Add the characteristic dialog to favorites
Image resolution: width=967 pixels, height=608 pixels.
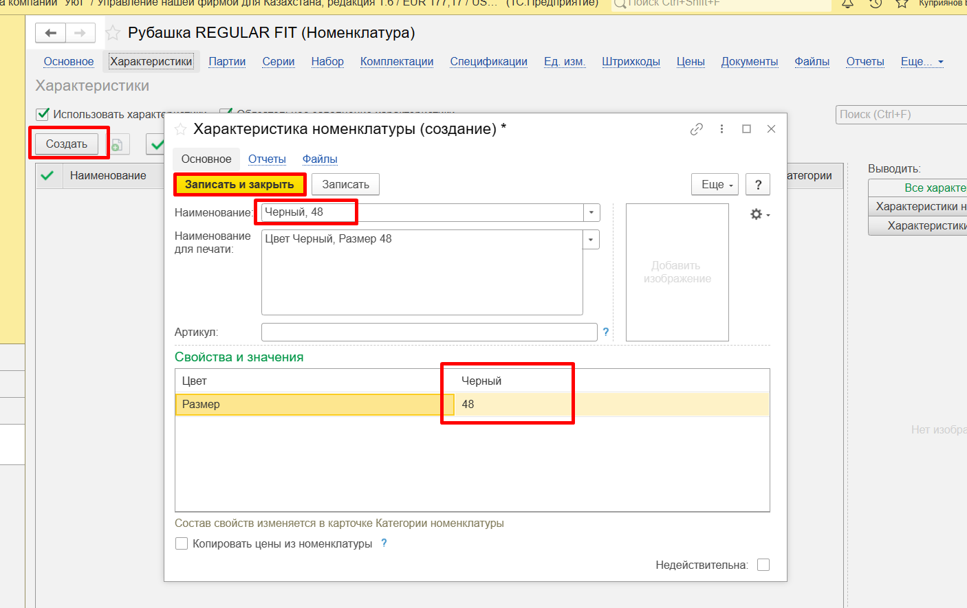tap(180, 129)
